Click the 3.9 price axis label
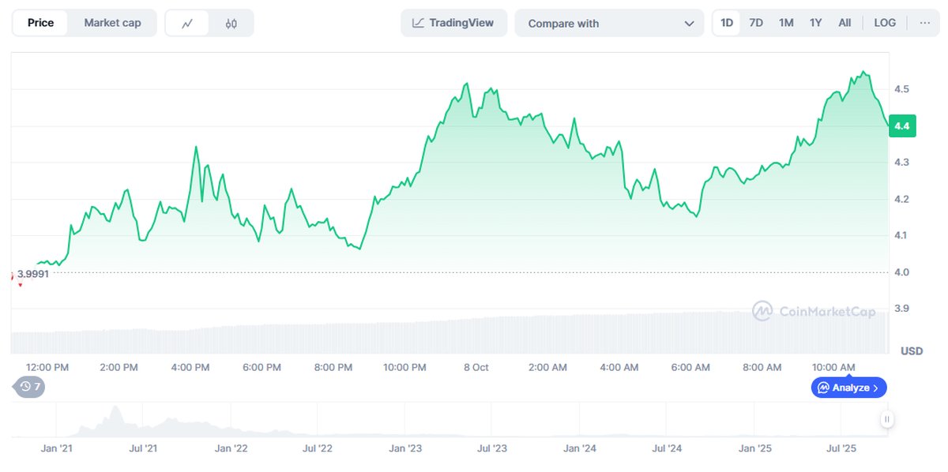The width and height of the screenshot is (948, 472). point(901,309)
